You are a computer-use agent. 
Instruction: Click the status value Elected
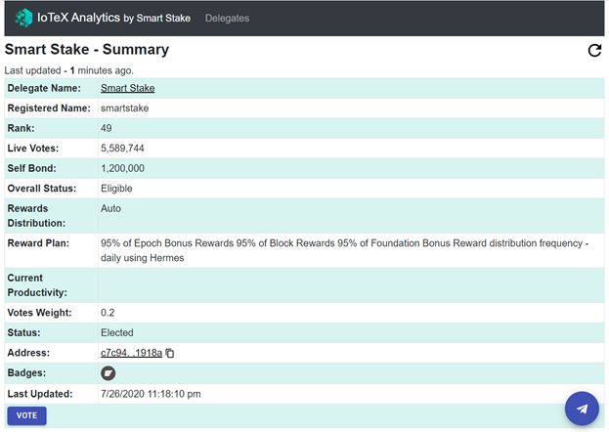tap(117, 332)
